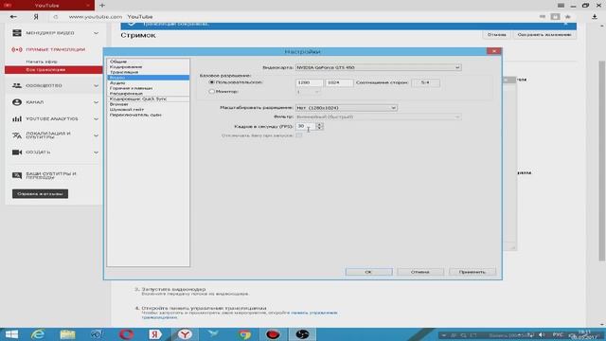The image size is (606, 341).
Task: Open the video card dropdown
Action: [x=378, y=67]
